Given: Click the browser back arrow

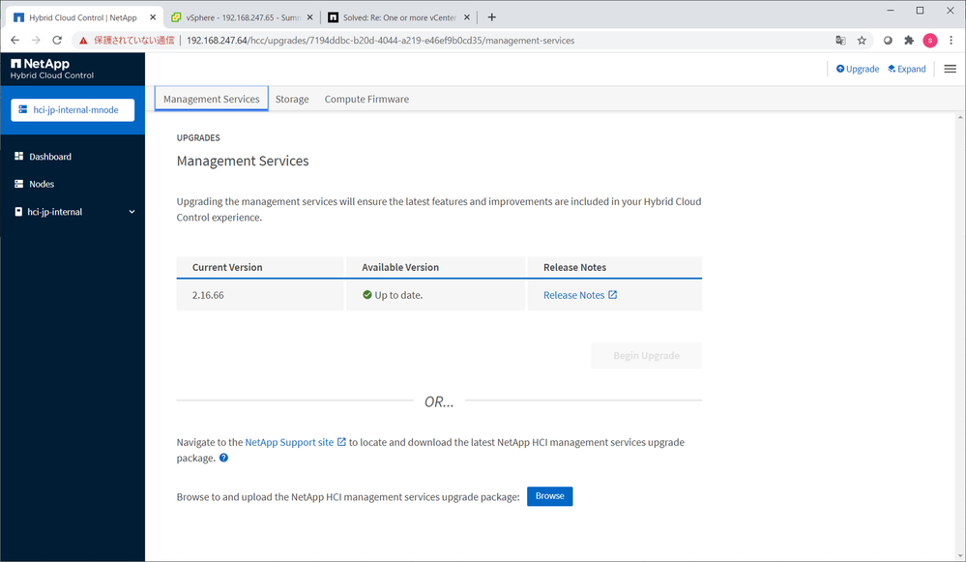Looking at the screenshot, I should [15, 41].
